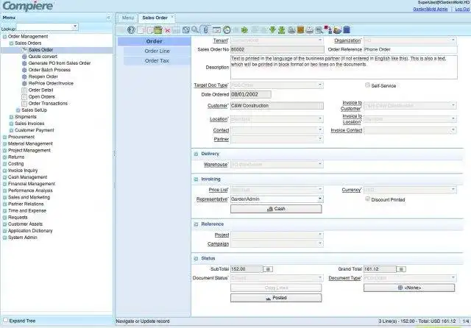Open the Order Tax sub-tab
The width and height of the screenshot is (471, 328).
157,60
